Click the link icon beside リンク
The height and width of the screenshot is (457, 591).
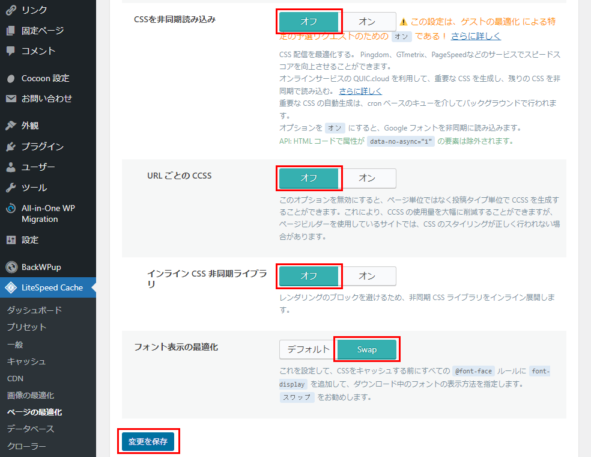pos(11,10)
